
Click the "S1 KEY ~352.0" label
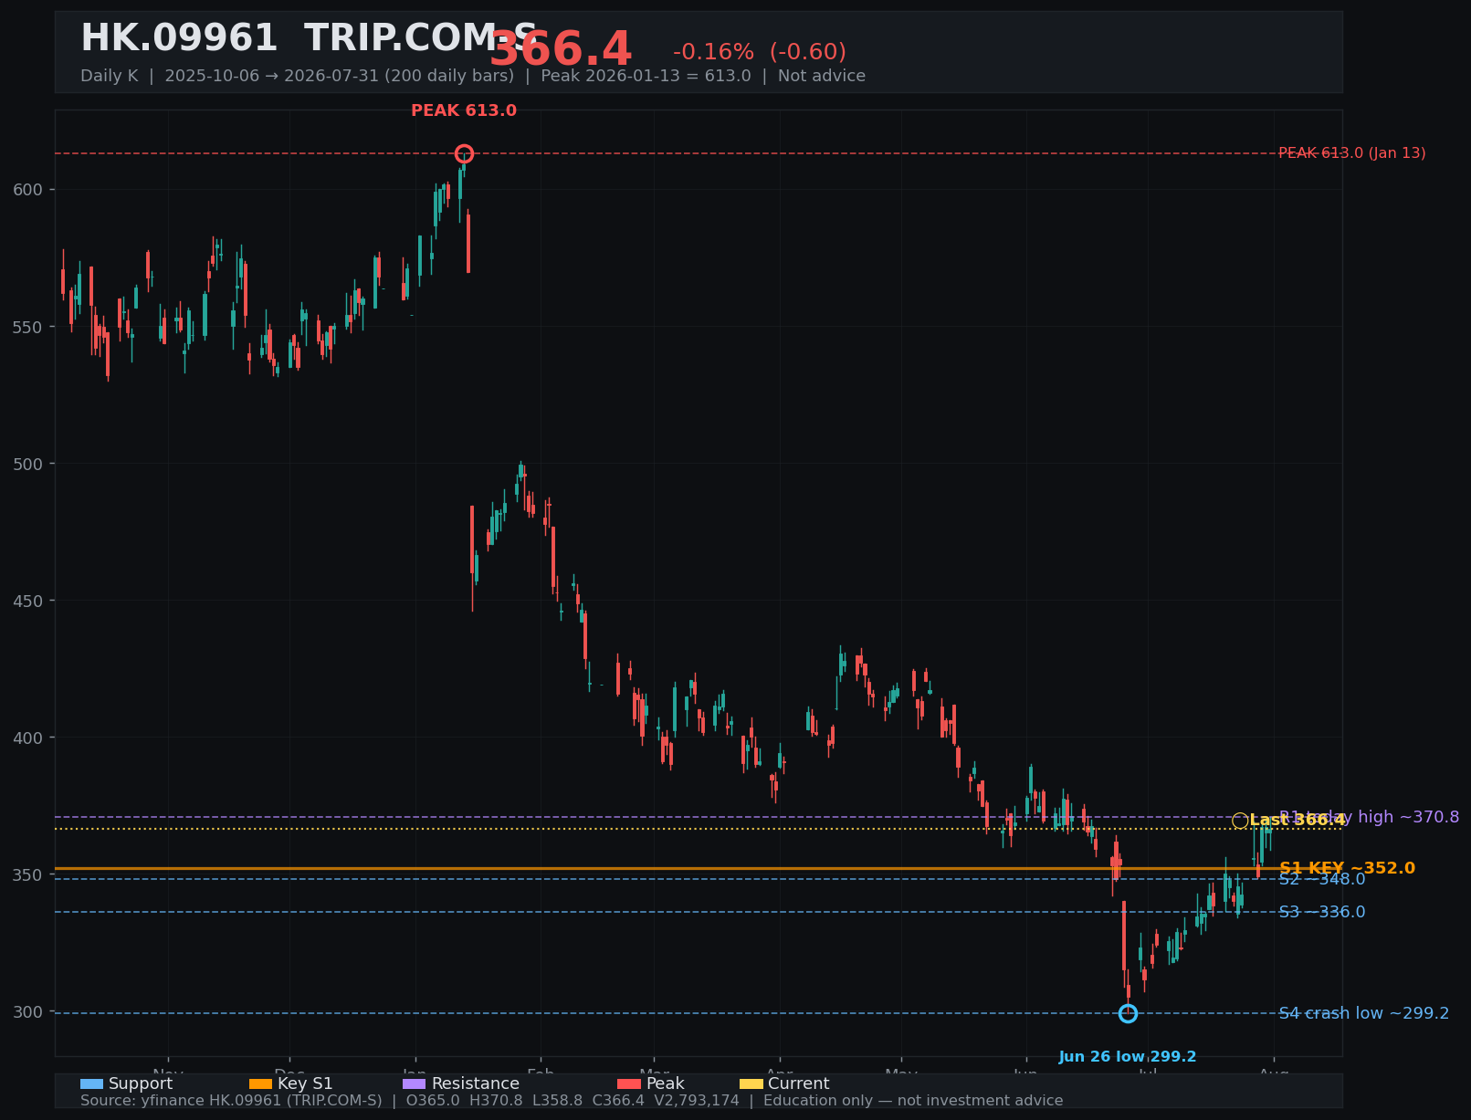point(1347,868)
